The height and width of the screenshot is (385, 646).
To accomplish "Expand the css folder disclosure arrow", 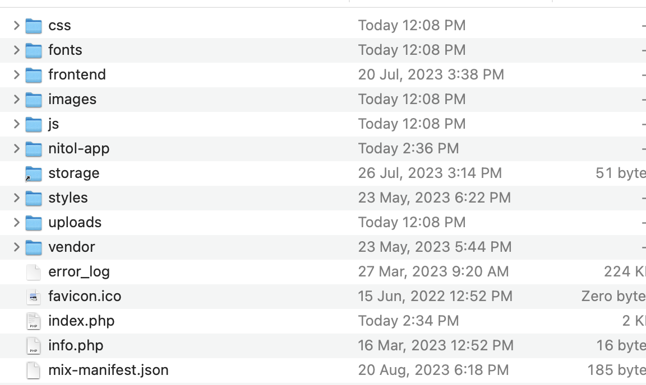I will (x=16, y=26).
